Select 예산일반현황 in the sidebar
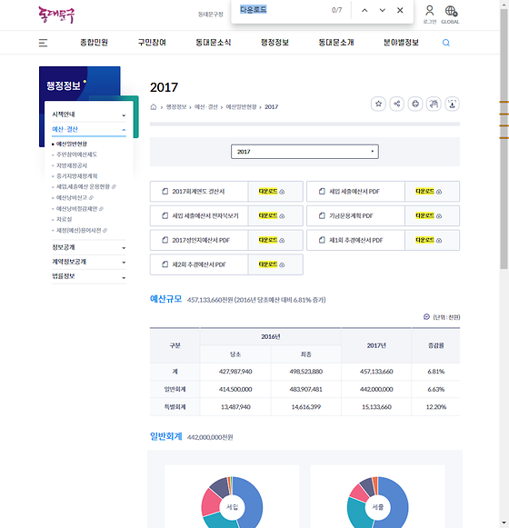Viewport: 509px width, 528px height. [x=72, y=144]
